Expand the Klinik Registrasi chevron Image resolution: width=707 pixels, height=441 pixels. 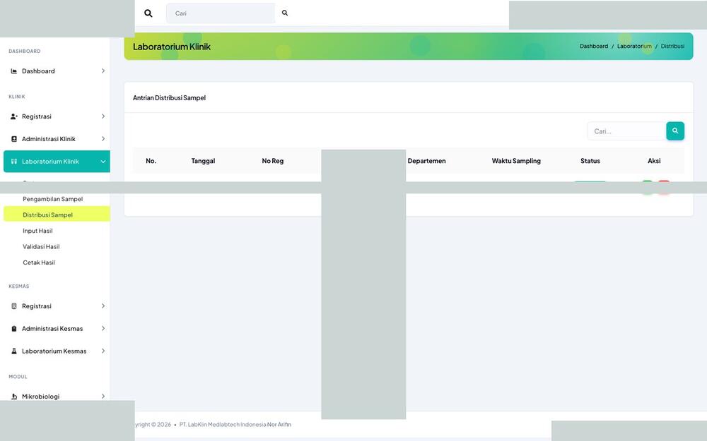[x=103, y=116]
